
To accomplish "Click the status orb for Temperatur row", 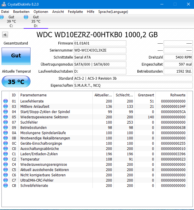I will [6, 159].
